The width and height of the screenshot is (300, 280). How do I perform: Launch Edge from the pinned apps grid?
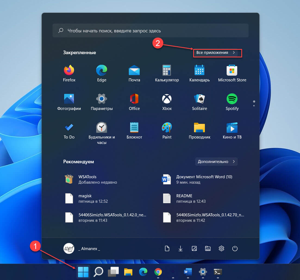click(x=102, y=73)
